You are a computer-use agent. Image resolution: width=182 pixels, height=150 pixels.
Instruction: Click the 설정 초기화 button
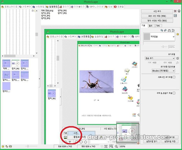170,137
